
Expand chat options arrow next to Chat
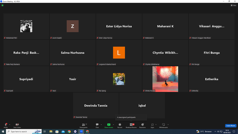pyautogui.click(x=101, y=125)
